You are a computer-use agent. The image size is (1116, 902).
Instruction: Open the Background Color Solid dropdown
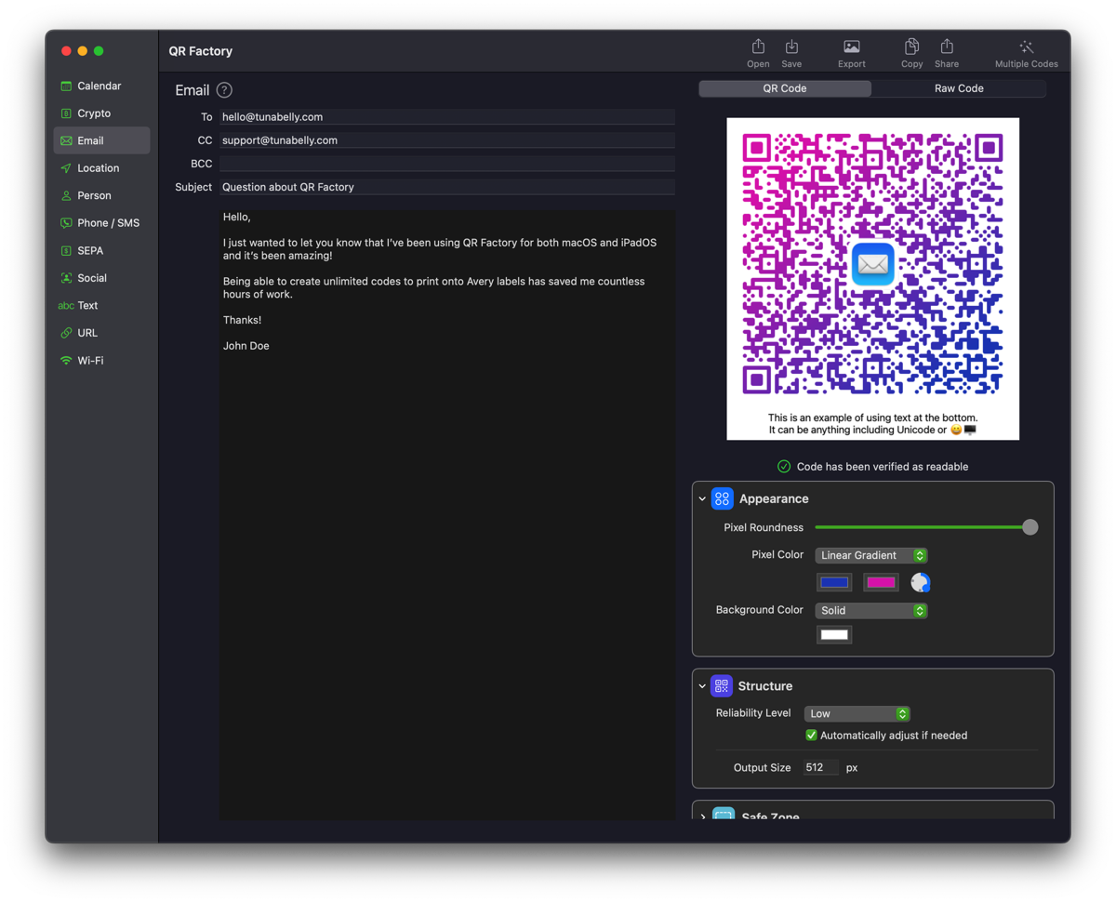coord(871,610)
